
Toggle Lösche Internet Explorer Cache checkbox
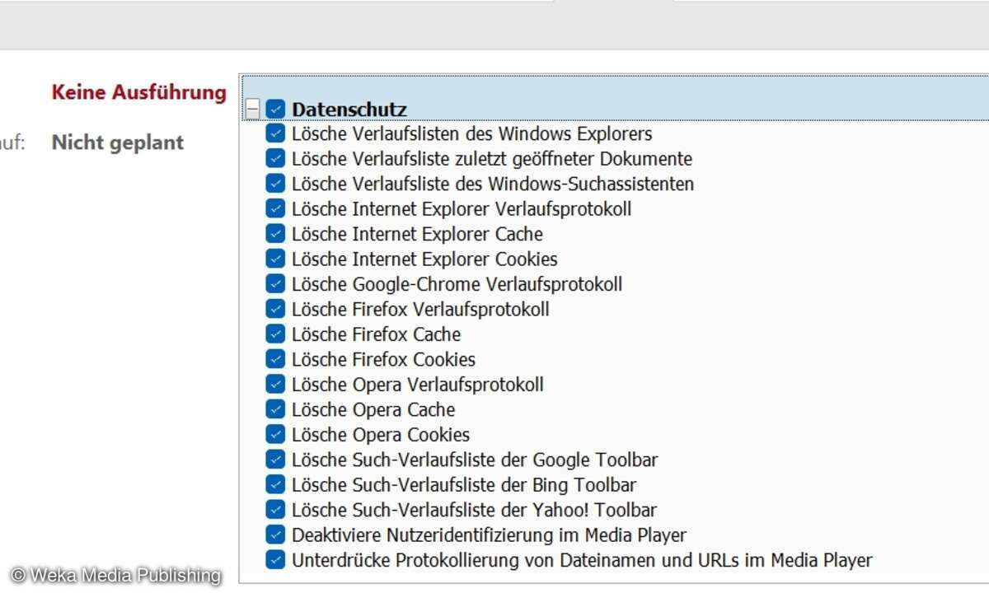click(275, 234)
